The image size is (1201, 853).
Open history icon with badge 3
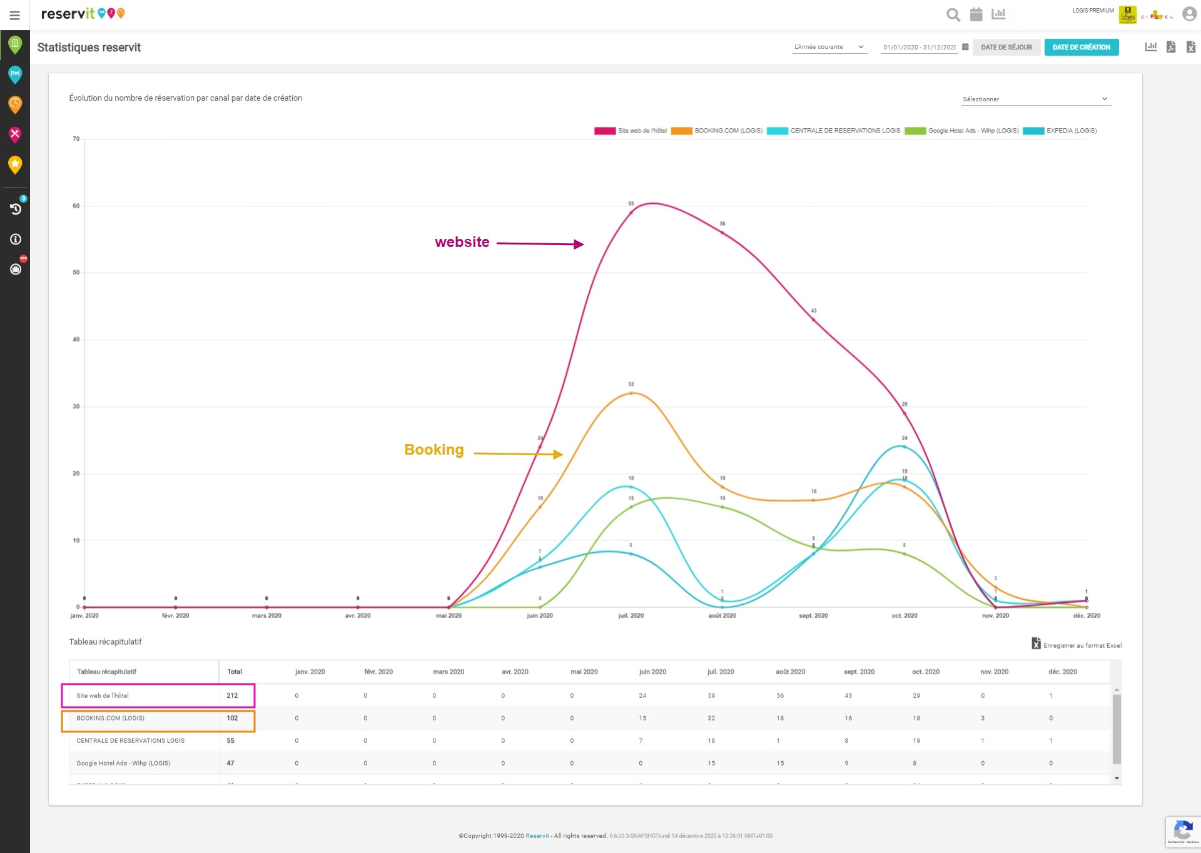click(16, 208)
